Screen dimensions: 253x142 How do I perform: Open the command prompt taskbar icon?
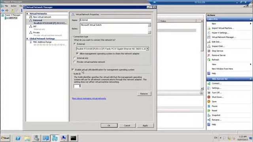(x=73, y=138)
